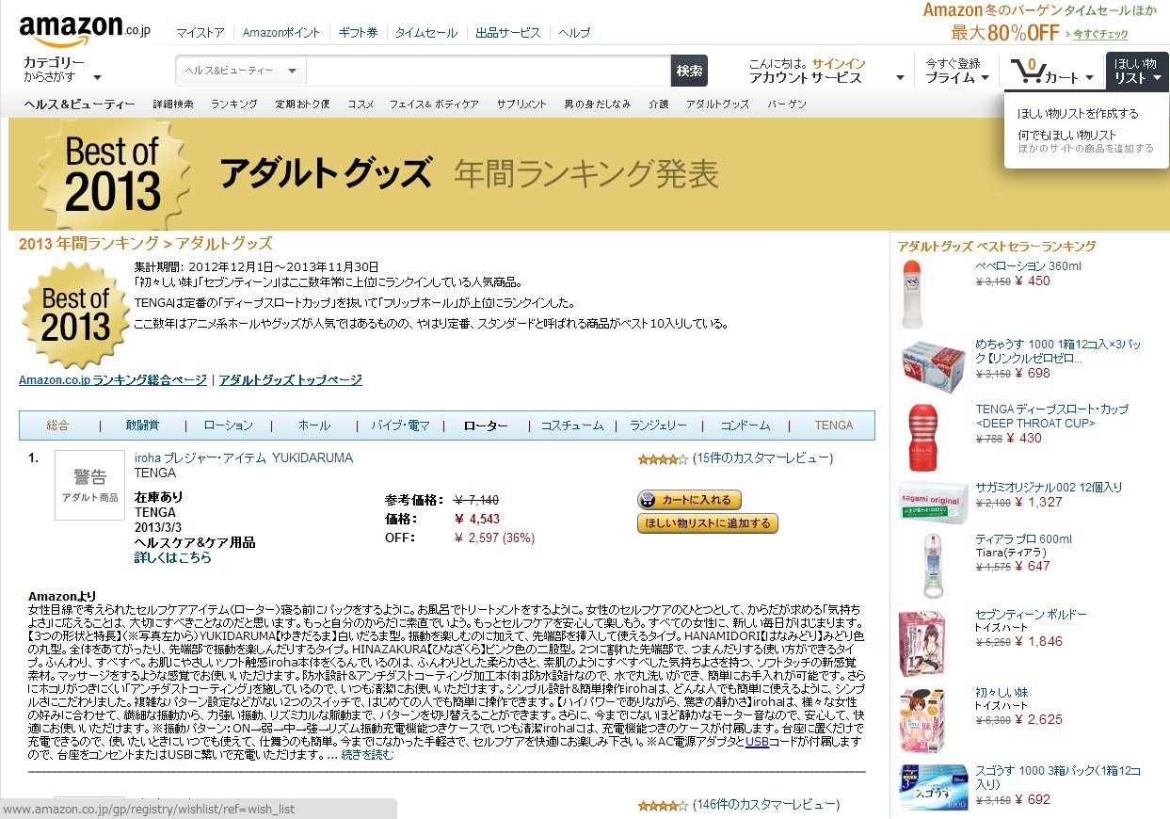1170x819 pixels.
Task: Open 詳細検索 in the sub navigation
Action: pos(173,104)
